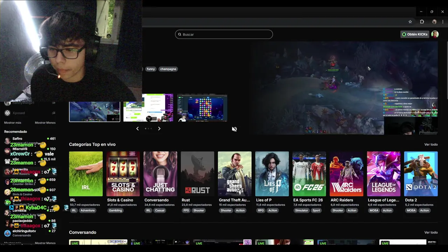
Task: Select the slots game carousel thumbnail
Action: [202, 108]
